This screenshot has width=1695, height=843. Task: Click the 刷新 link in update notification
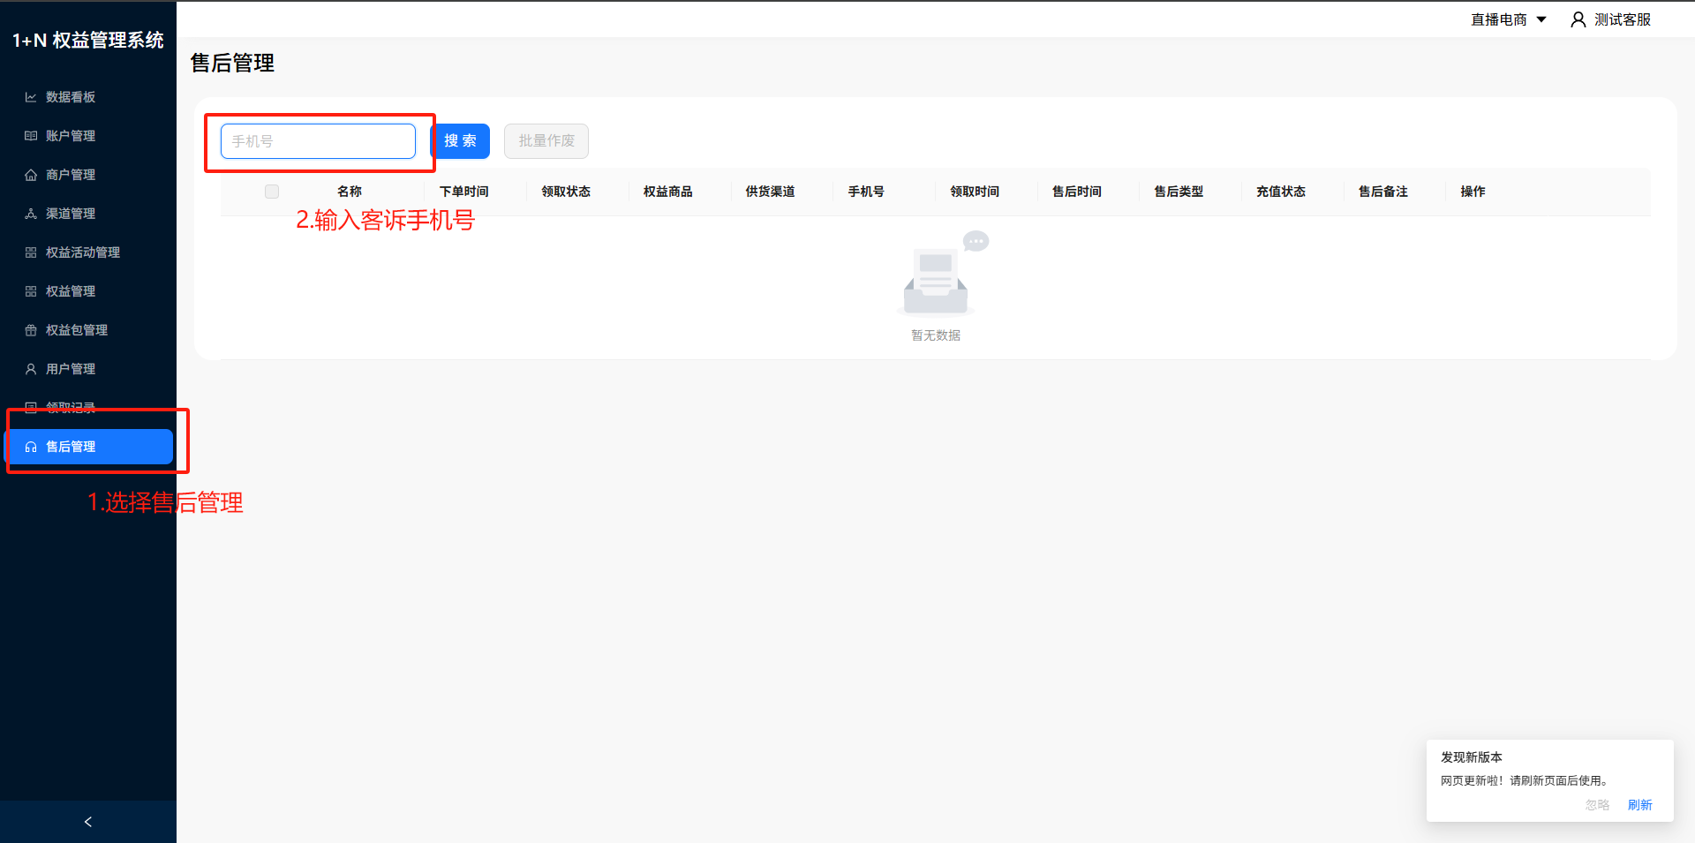[1639, 805]
